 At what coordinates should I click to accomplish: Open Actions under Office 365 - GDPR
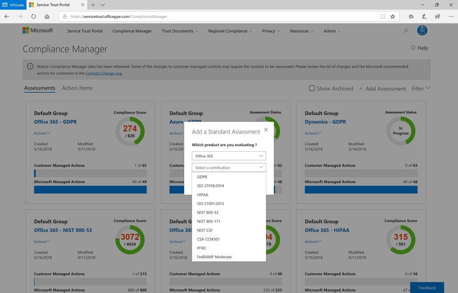pyautogui.click(x=42, y=133)
